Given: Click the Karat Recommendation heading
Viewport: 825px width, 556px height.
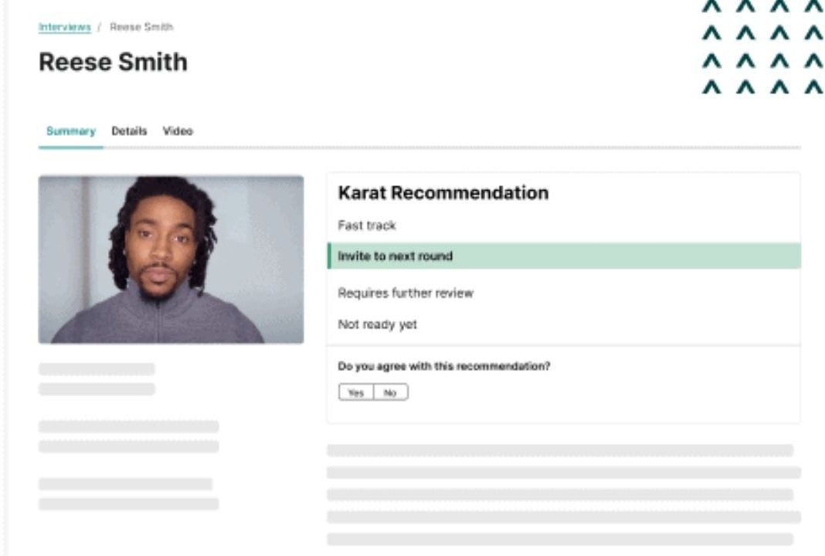Looking at the screenshot, I should point(443,192).
